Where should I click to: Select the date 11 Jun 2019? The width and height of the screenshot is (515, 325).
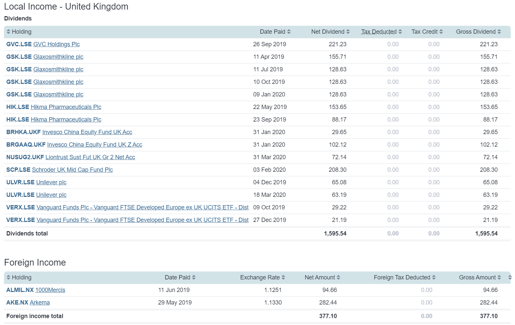point(174,290)
